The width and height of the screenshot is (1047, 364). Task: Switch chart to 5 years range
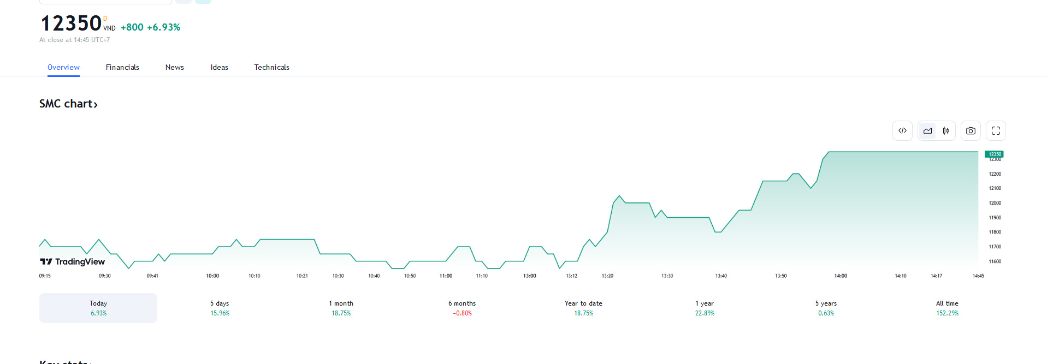(x=826, y=308)
